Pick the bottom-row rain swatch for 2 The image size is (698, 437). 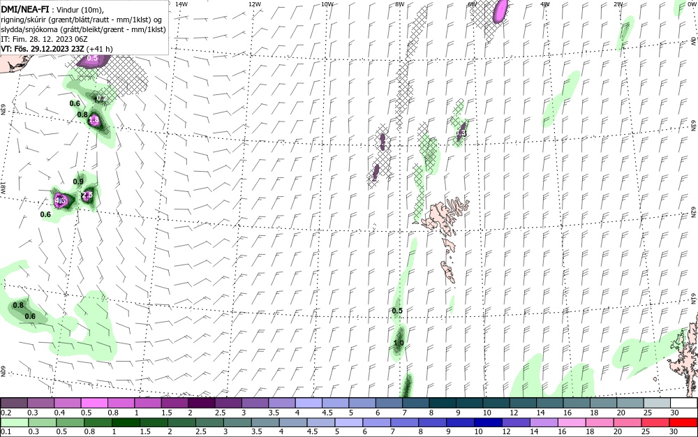pos(181,422)
